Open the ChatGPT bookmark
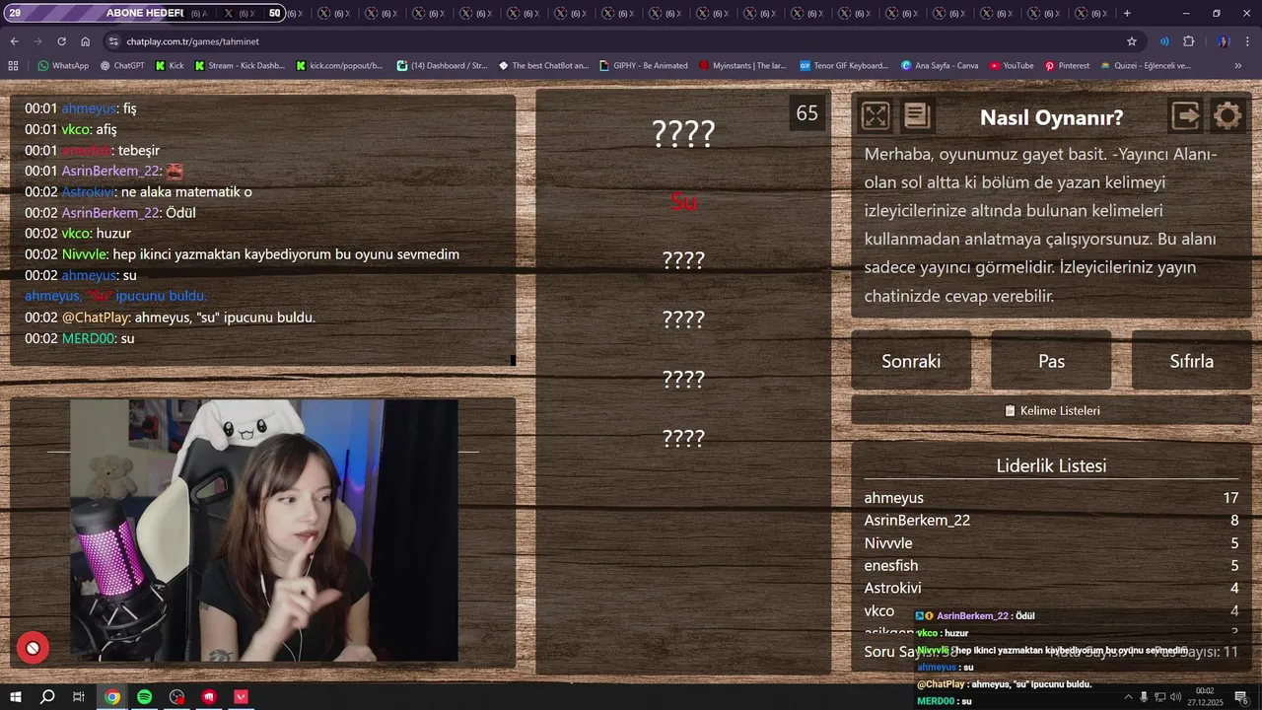 (122, 66)
